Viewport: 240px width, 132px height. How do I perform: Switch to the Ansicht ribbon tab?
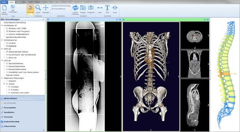pyautogui.click(x=19, y=3)
